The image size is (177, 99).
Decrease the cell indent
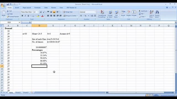tap(58, 16)
